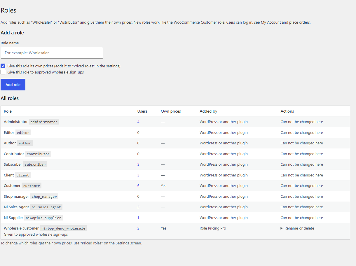Image resolution: width=356 pixels, height=266 pixels.
Task: Click the 'administrator' slug code
Action: pyautogui.click(x=44, y=122)
